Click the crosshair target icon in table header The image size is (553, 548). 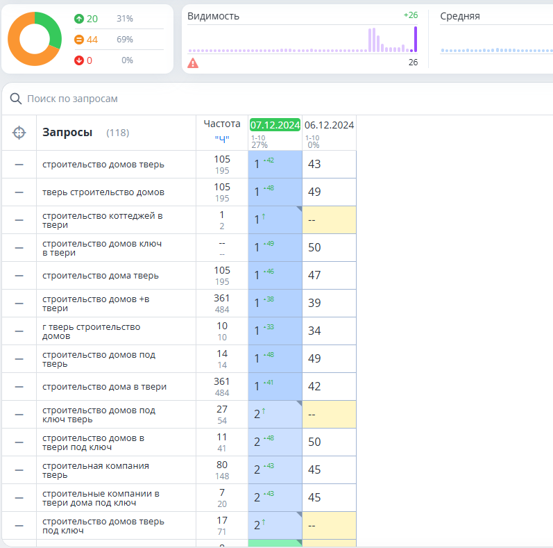point(19,133)
